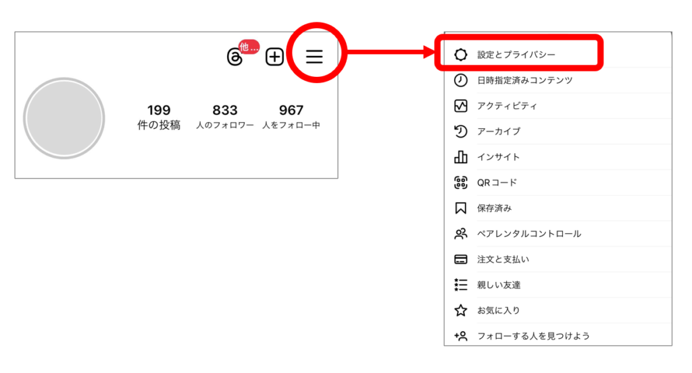Click the QR code icon
Image resolution: width=692 pixels, height=373 pixels.
pos(460,183)
